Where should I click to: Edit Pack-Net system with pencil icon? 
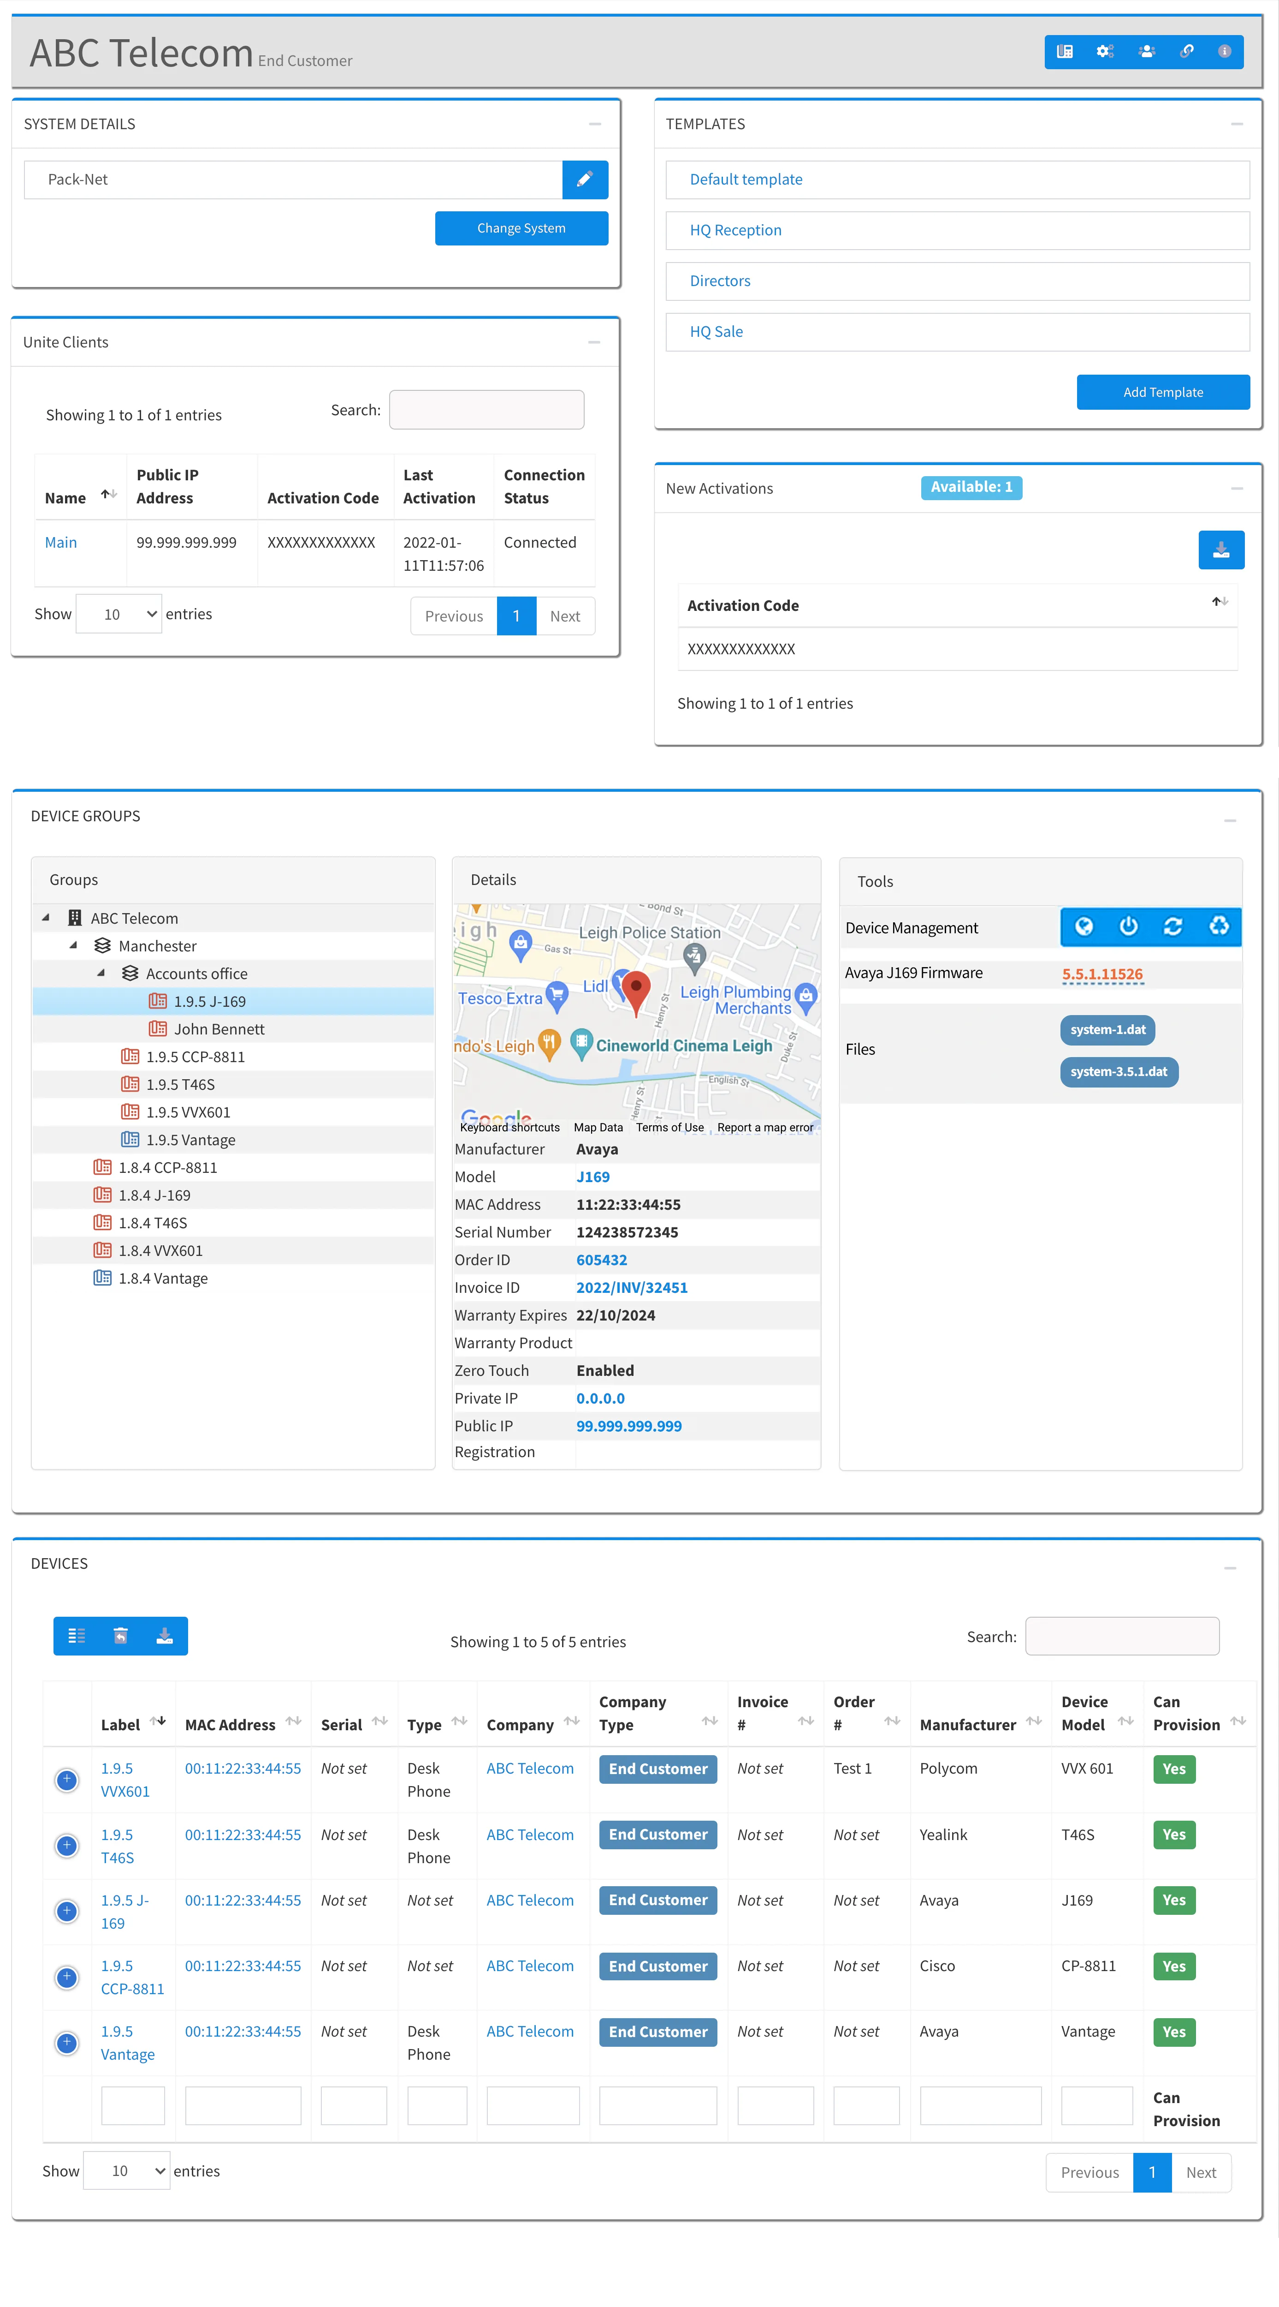coord(585,180)
